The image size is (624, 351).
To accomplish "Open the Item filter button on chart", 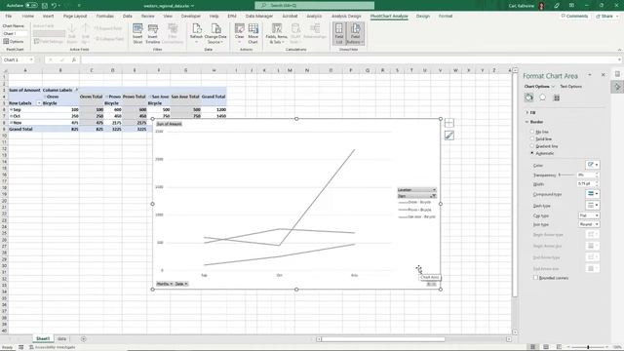I will pos(416,196).
